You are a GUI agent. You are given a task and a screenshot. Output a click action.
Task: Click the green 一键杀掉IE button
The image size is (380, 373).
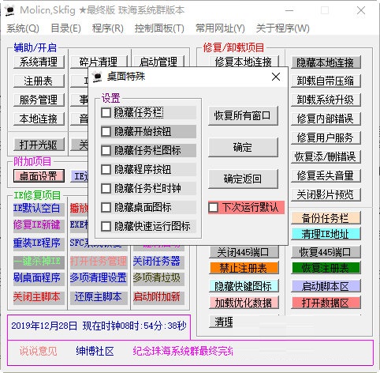pos(39,262)
